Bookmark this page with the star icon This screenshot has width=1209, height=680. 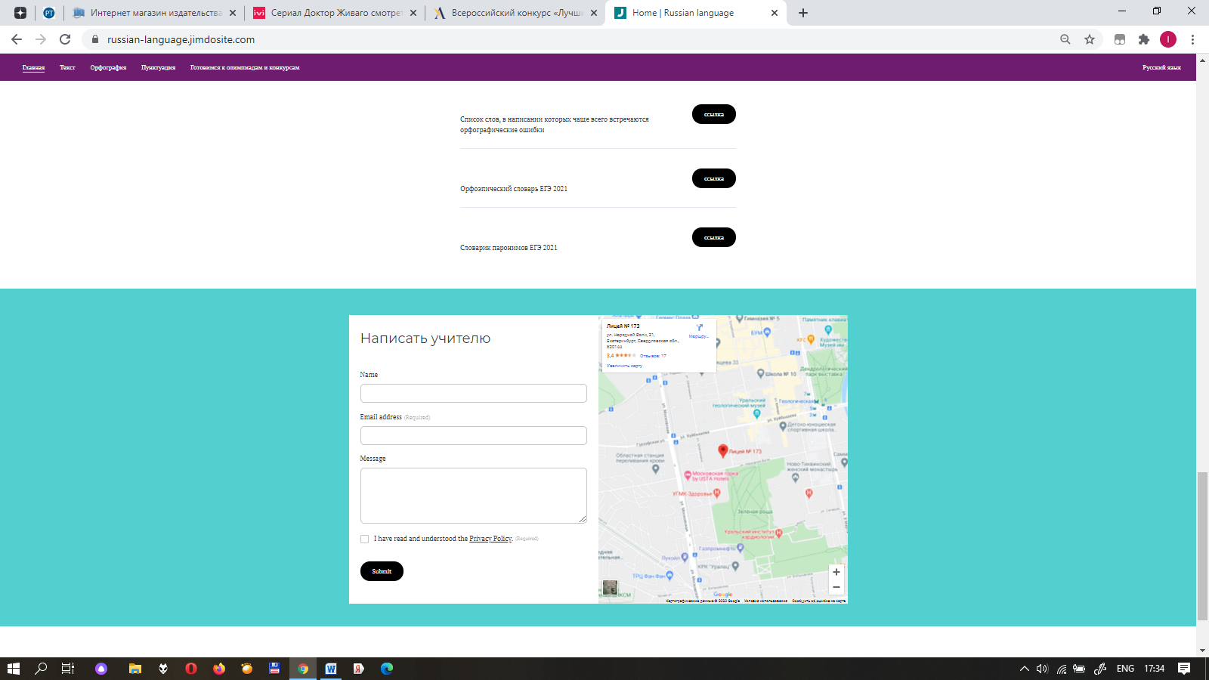tap(1090, 39)
